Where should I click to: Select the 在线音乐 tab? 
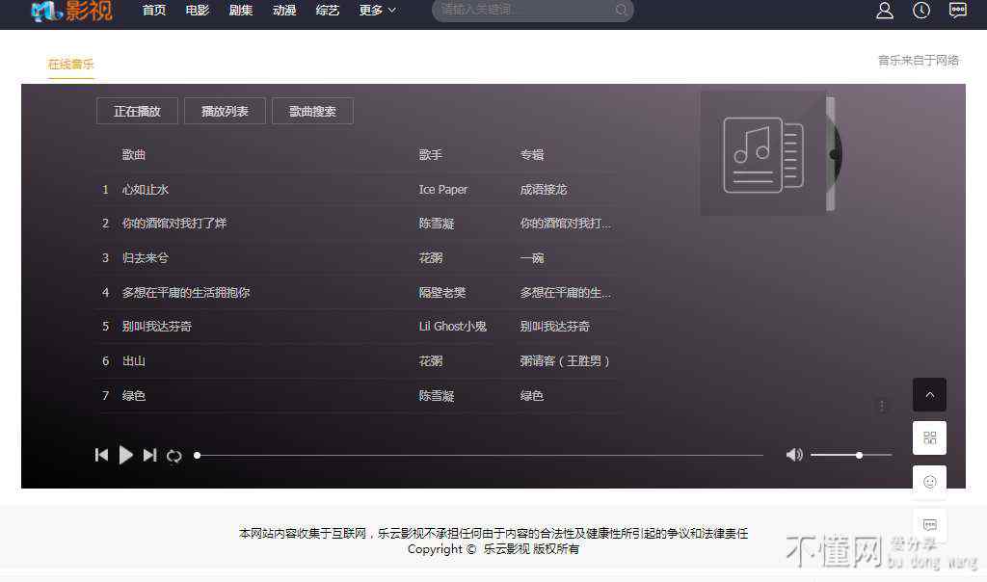pos(70,65)
